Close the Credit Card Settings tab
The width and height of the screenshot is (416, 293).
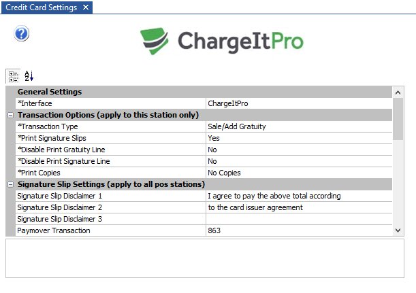point(84,7)
